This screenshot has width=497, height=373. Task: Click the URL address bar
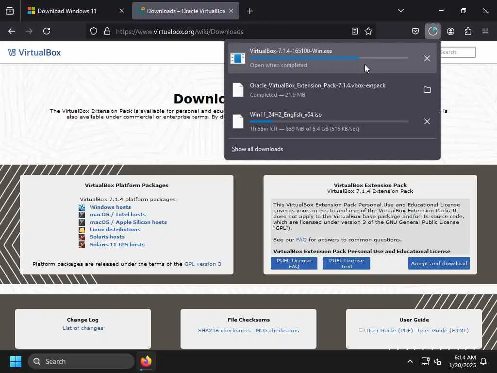pos(232,32)
